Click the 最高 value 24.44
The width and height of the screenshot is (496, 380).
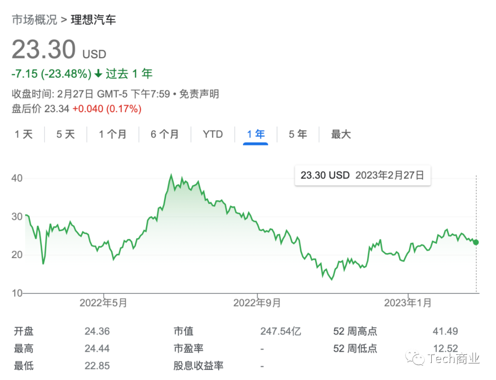(x=97, y=349)
